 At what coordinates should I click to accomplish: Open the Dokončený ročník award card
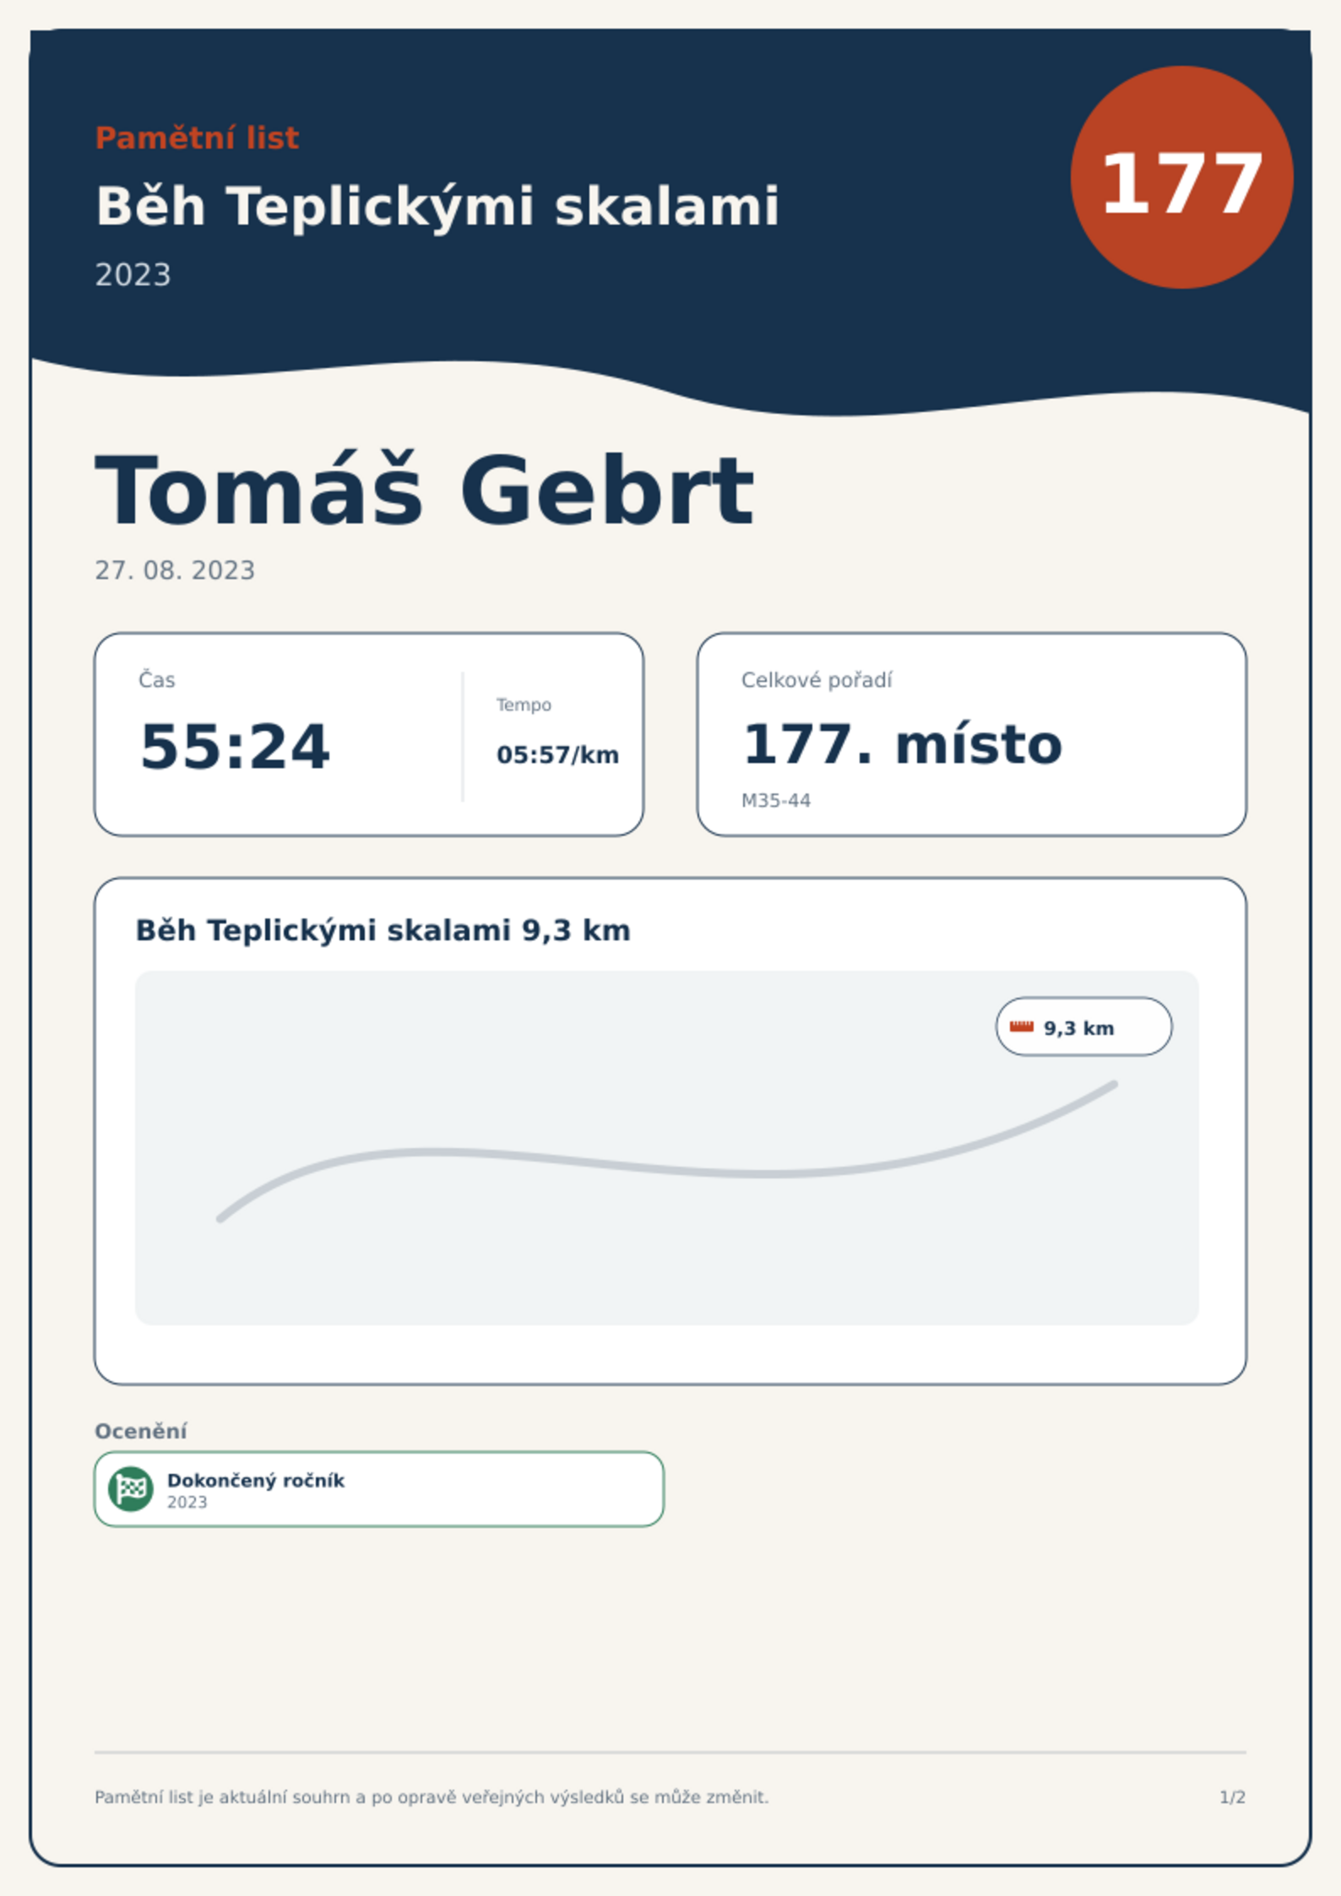(379, 1489)
